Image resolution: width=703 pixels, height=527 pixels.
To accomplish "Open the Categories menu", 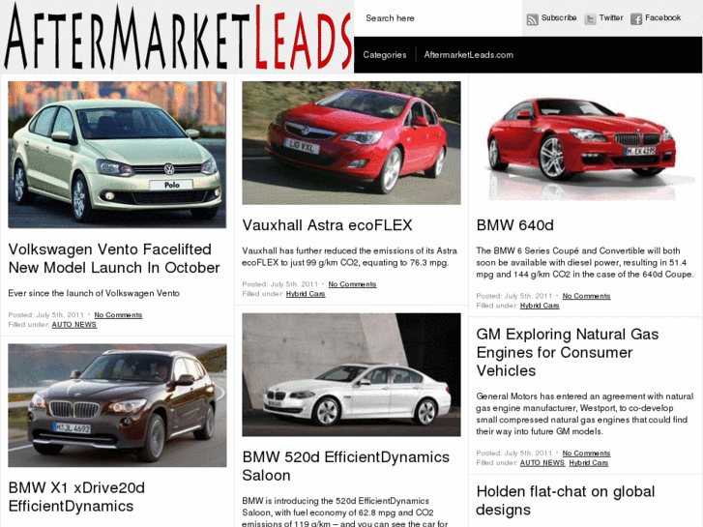I will 385,55.
